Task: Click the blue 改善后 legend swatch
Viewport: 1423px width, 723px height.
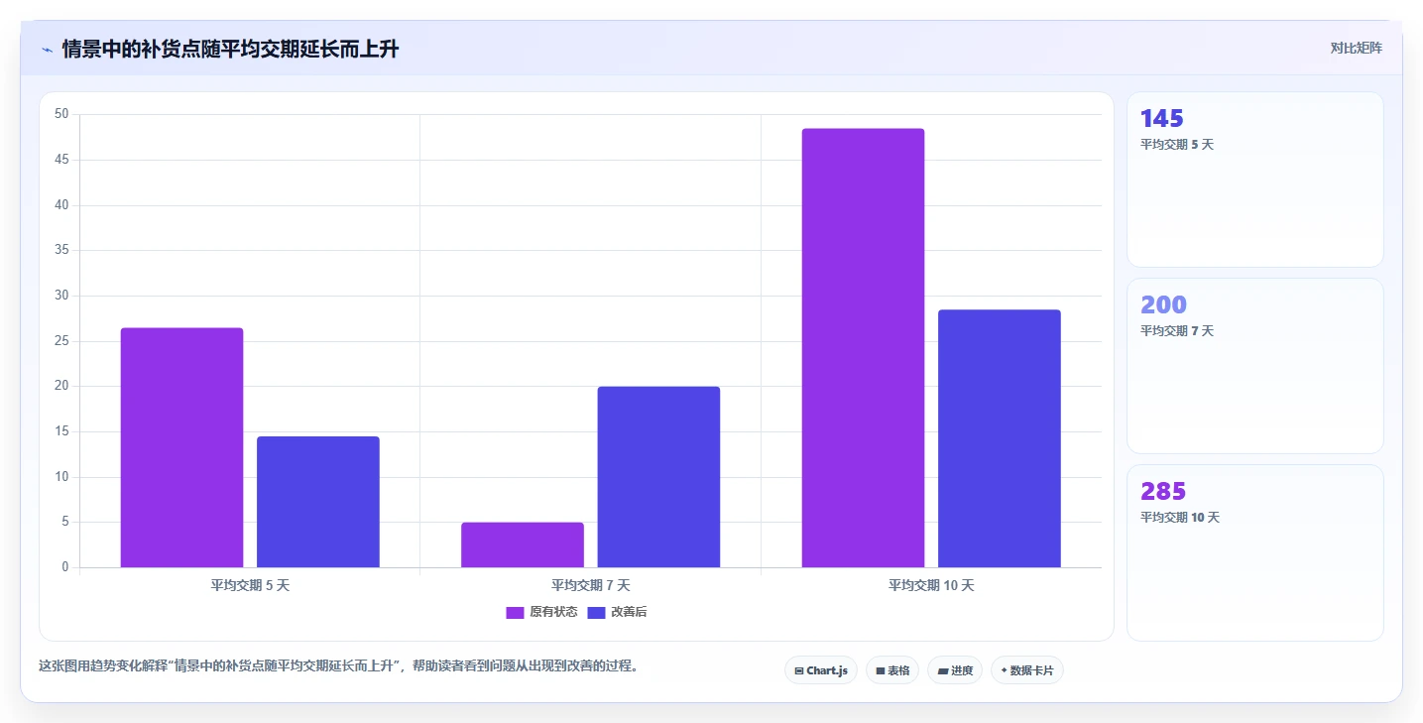Action: click(596, 612)
